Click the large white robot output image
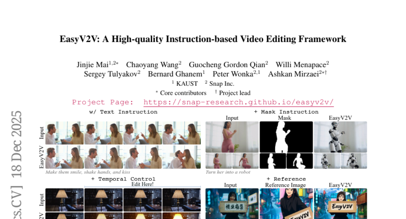 click(340, 137)
